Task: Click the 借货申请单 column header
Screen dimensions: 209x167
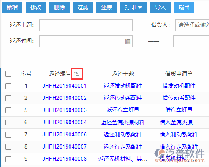Action: (179, 74)
